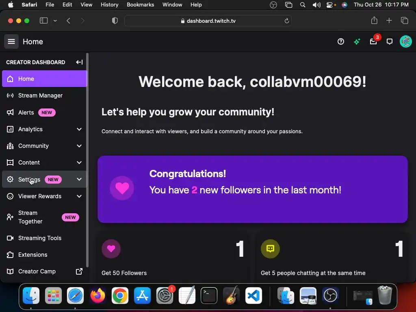
Task: Launch Visual Studio Code from the Dock
Action: click(253, 296)
